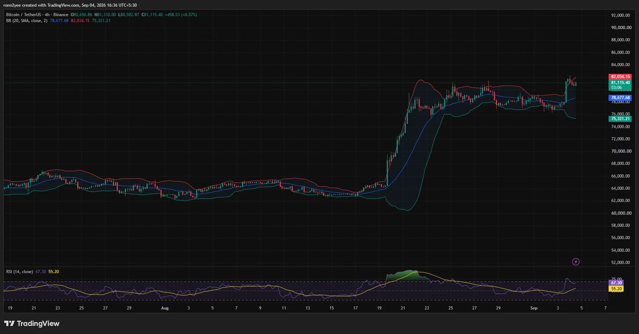Click the red 82,034.15 price tag on price axis

click(x=620, y=77)
